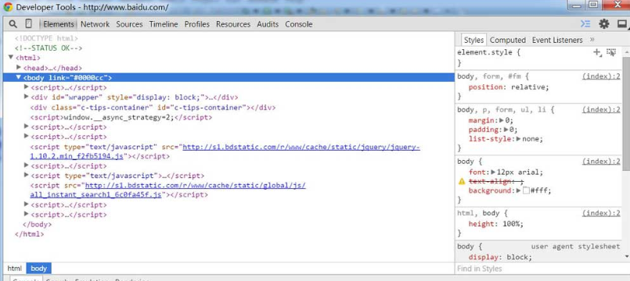
Task: Click the text-align warning icon
Action: [x=462, y=182]
